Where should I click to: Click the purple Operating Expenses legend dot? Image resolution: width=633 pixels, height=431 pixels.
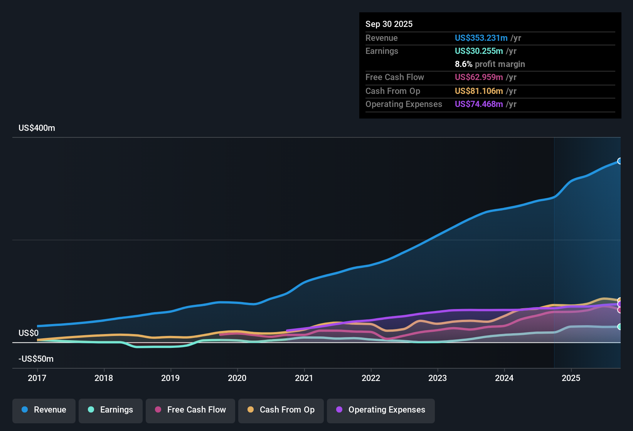pyautogui.click(x=339, y=410)
